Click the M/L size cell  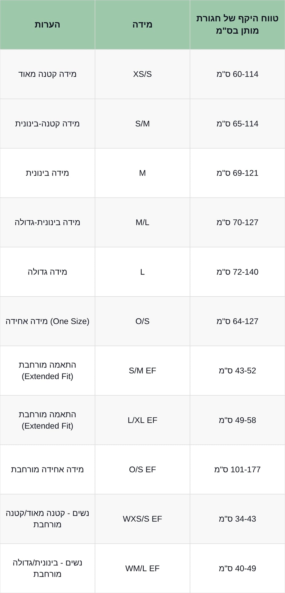pyautogui.click(x=142, y=222)
